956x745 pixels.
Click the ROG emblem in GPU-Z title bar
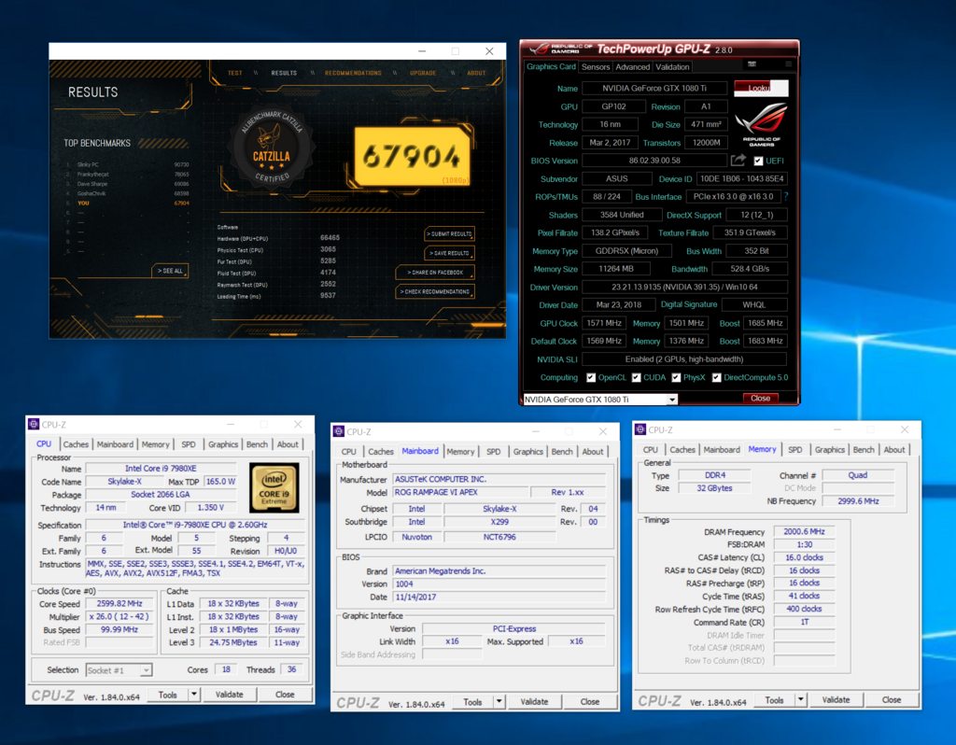pyautogui.click(x=539, y=49)
